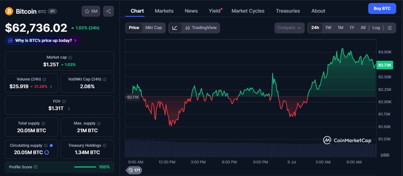The height and width of the screenshot is (176, 403).
Task: Select the Price chart toggle
Action: (x=134, y=28)
